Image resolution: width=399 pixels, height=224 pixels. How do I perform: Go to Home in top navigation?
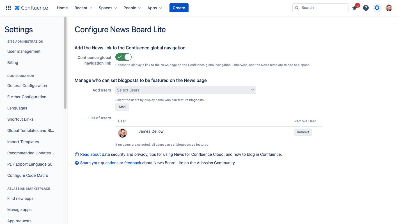tap(62, 8)
